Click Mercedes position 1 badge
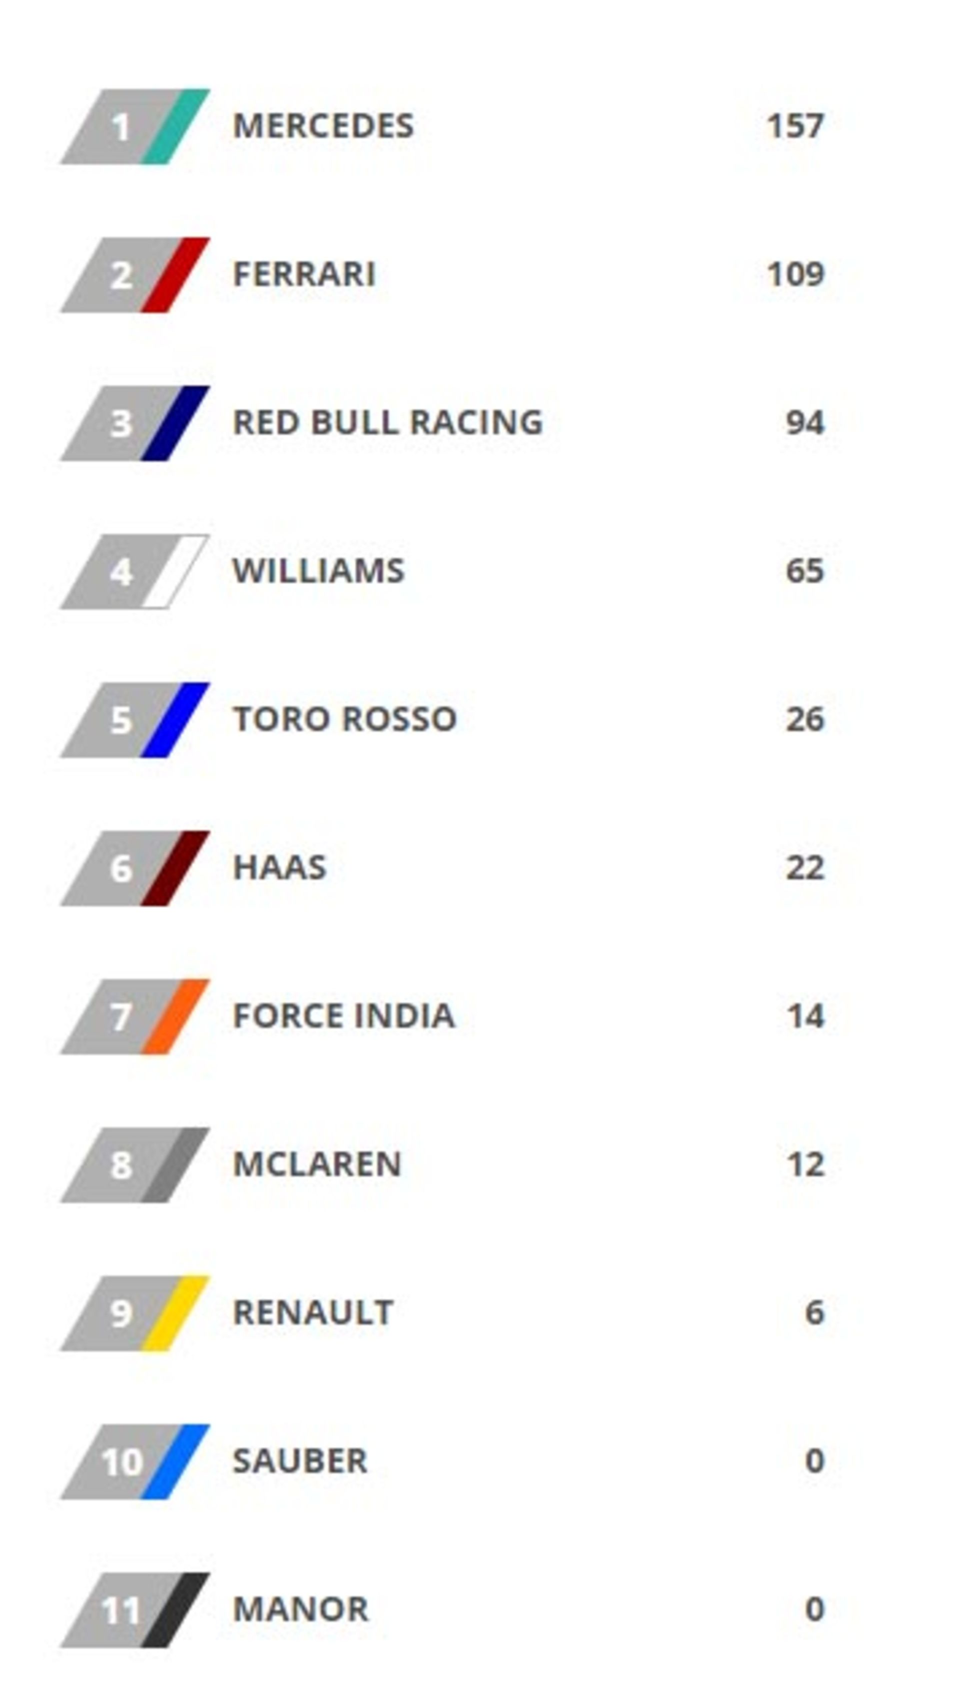Viewport: 960px width, 1702px height. (x=135, y=126)
